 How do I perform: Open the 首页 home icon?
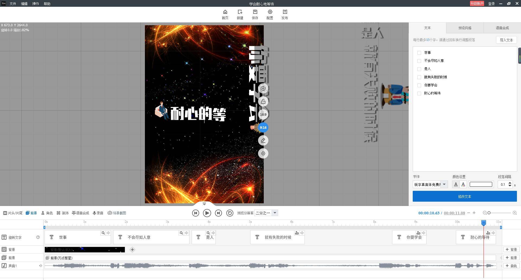[x=225, y=14]
